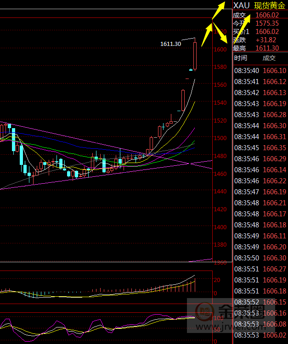Screen dimensions: 288x344
Task: Select the tick row with price 1606.35
Action: pyautogui.click(x=260, y=148)
